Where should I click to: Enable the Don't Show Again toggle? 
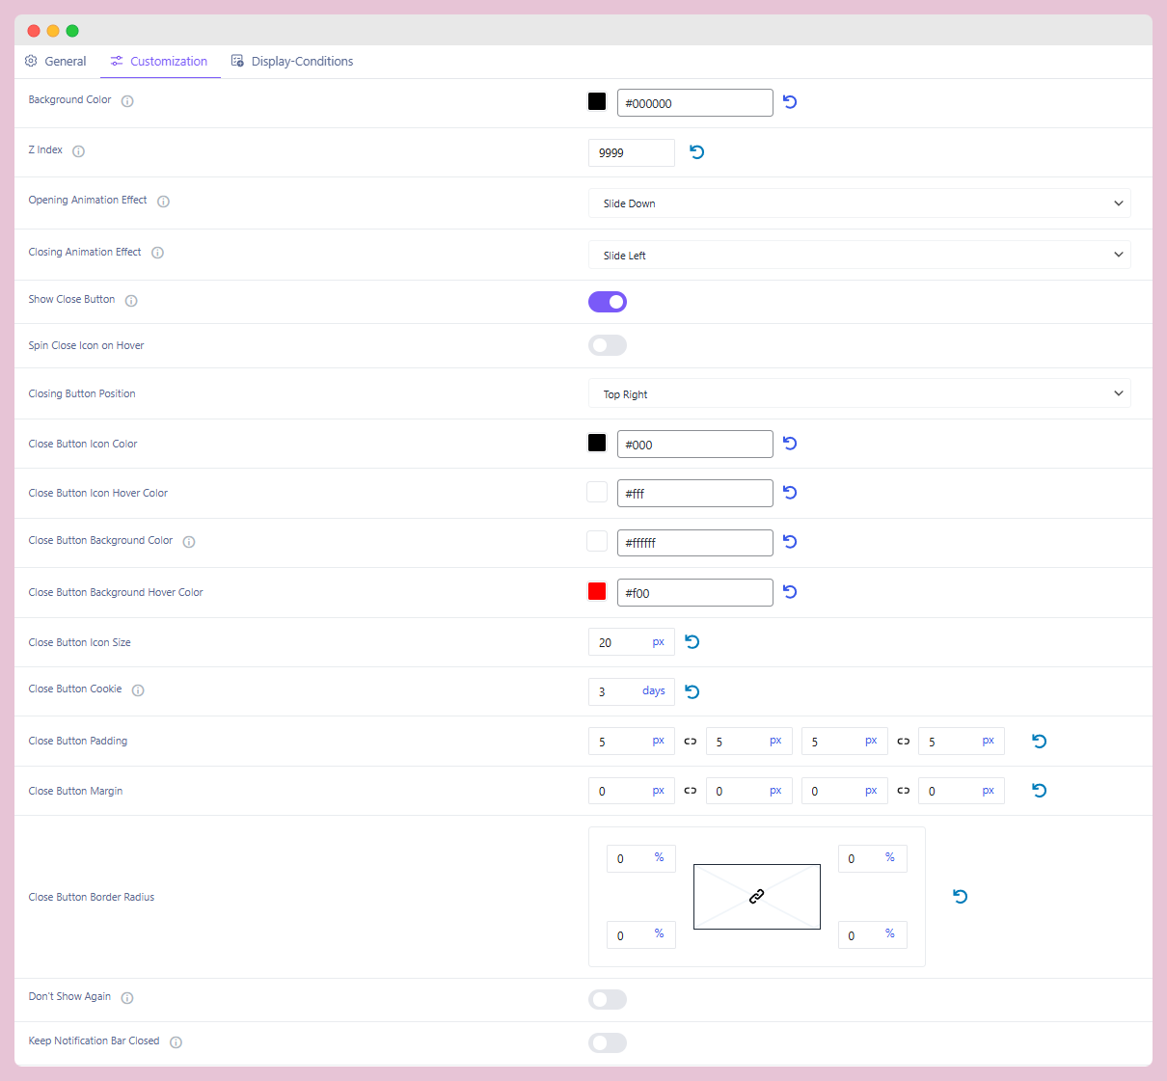click(x=608, y=1000)
